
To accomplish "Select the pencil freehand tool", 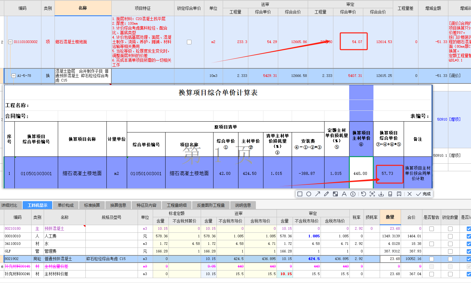I will point(326,194).
